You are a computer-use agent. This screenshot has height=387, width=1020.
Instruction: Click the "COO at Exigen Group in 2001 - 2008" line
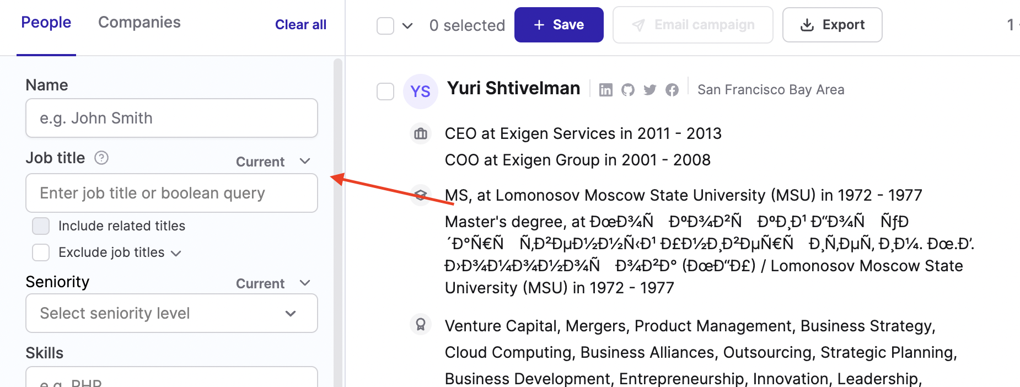coord(578,160)
